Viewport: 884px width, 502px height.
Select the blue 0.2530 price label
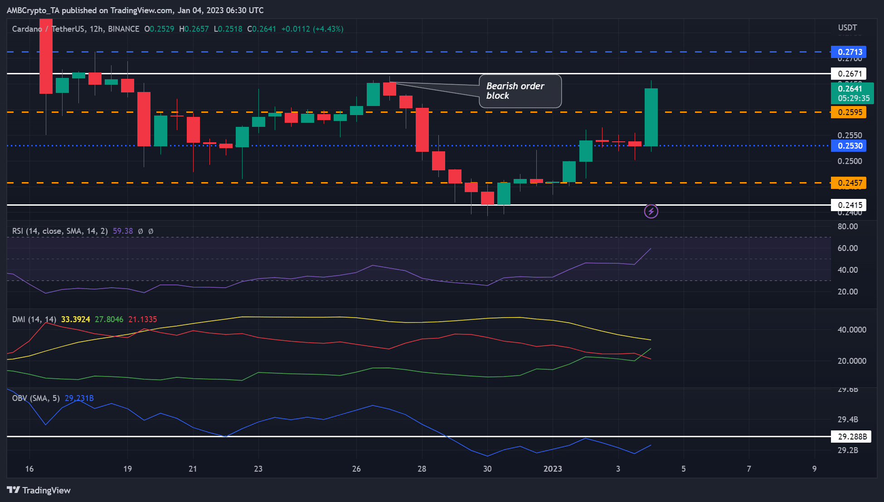click(849, 146)
